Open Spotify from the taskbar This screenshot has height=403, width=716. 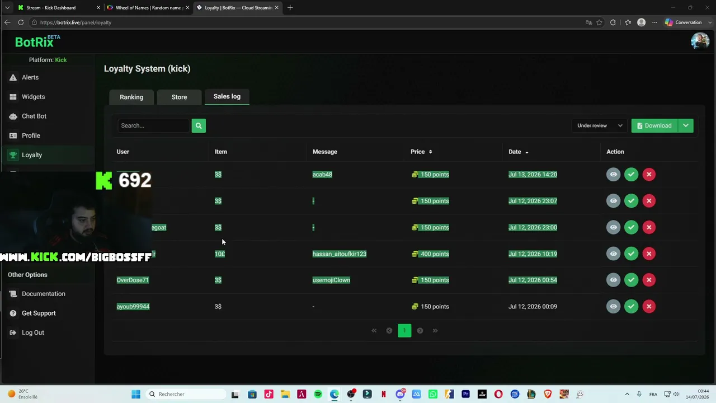pos(318,394)
